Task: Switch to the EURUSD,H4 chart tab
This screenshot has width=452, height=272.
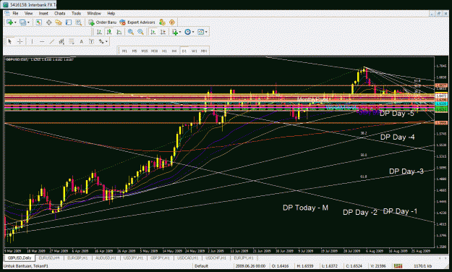Action: click(x=48, y=258)
